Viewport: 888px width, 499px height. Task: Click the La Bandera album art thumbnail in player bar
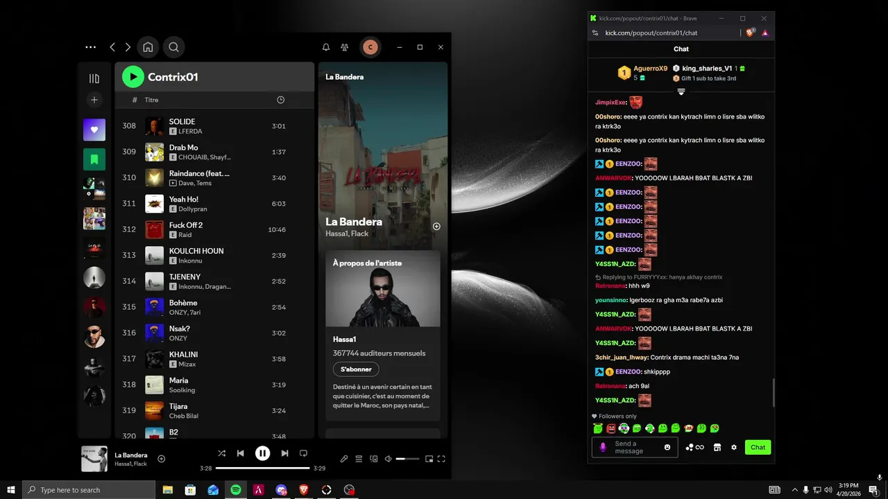(94, 459)
